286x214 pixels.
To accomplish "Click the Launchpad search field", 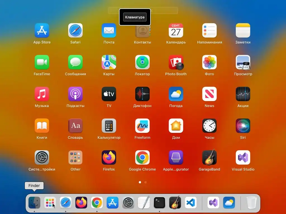I will 143,10.
